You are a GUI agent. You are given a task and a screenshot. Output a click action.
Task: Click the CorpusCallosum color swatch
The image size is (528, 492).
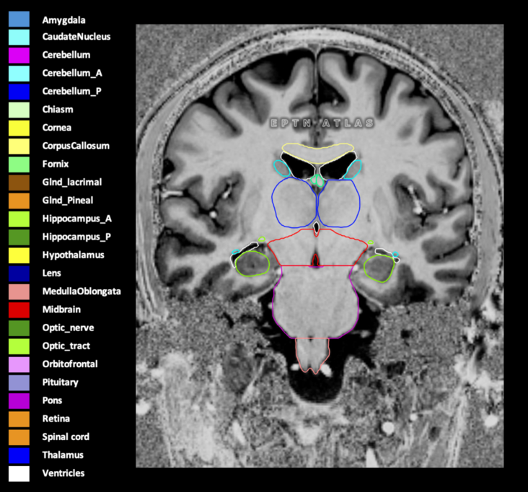click(x=19, y=146)
